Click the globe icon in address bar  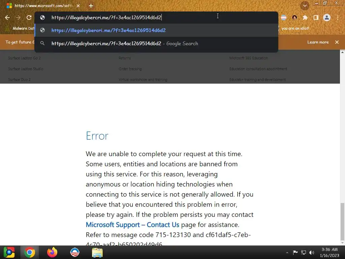tap(42, 18)
